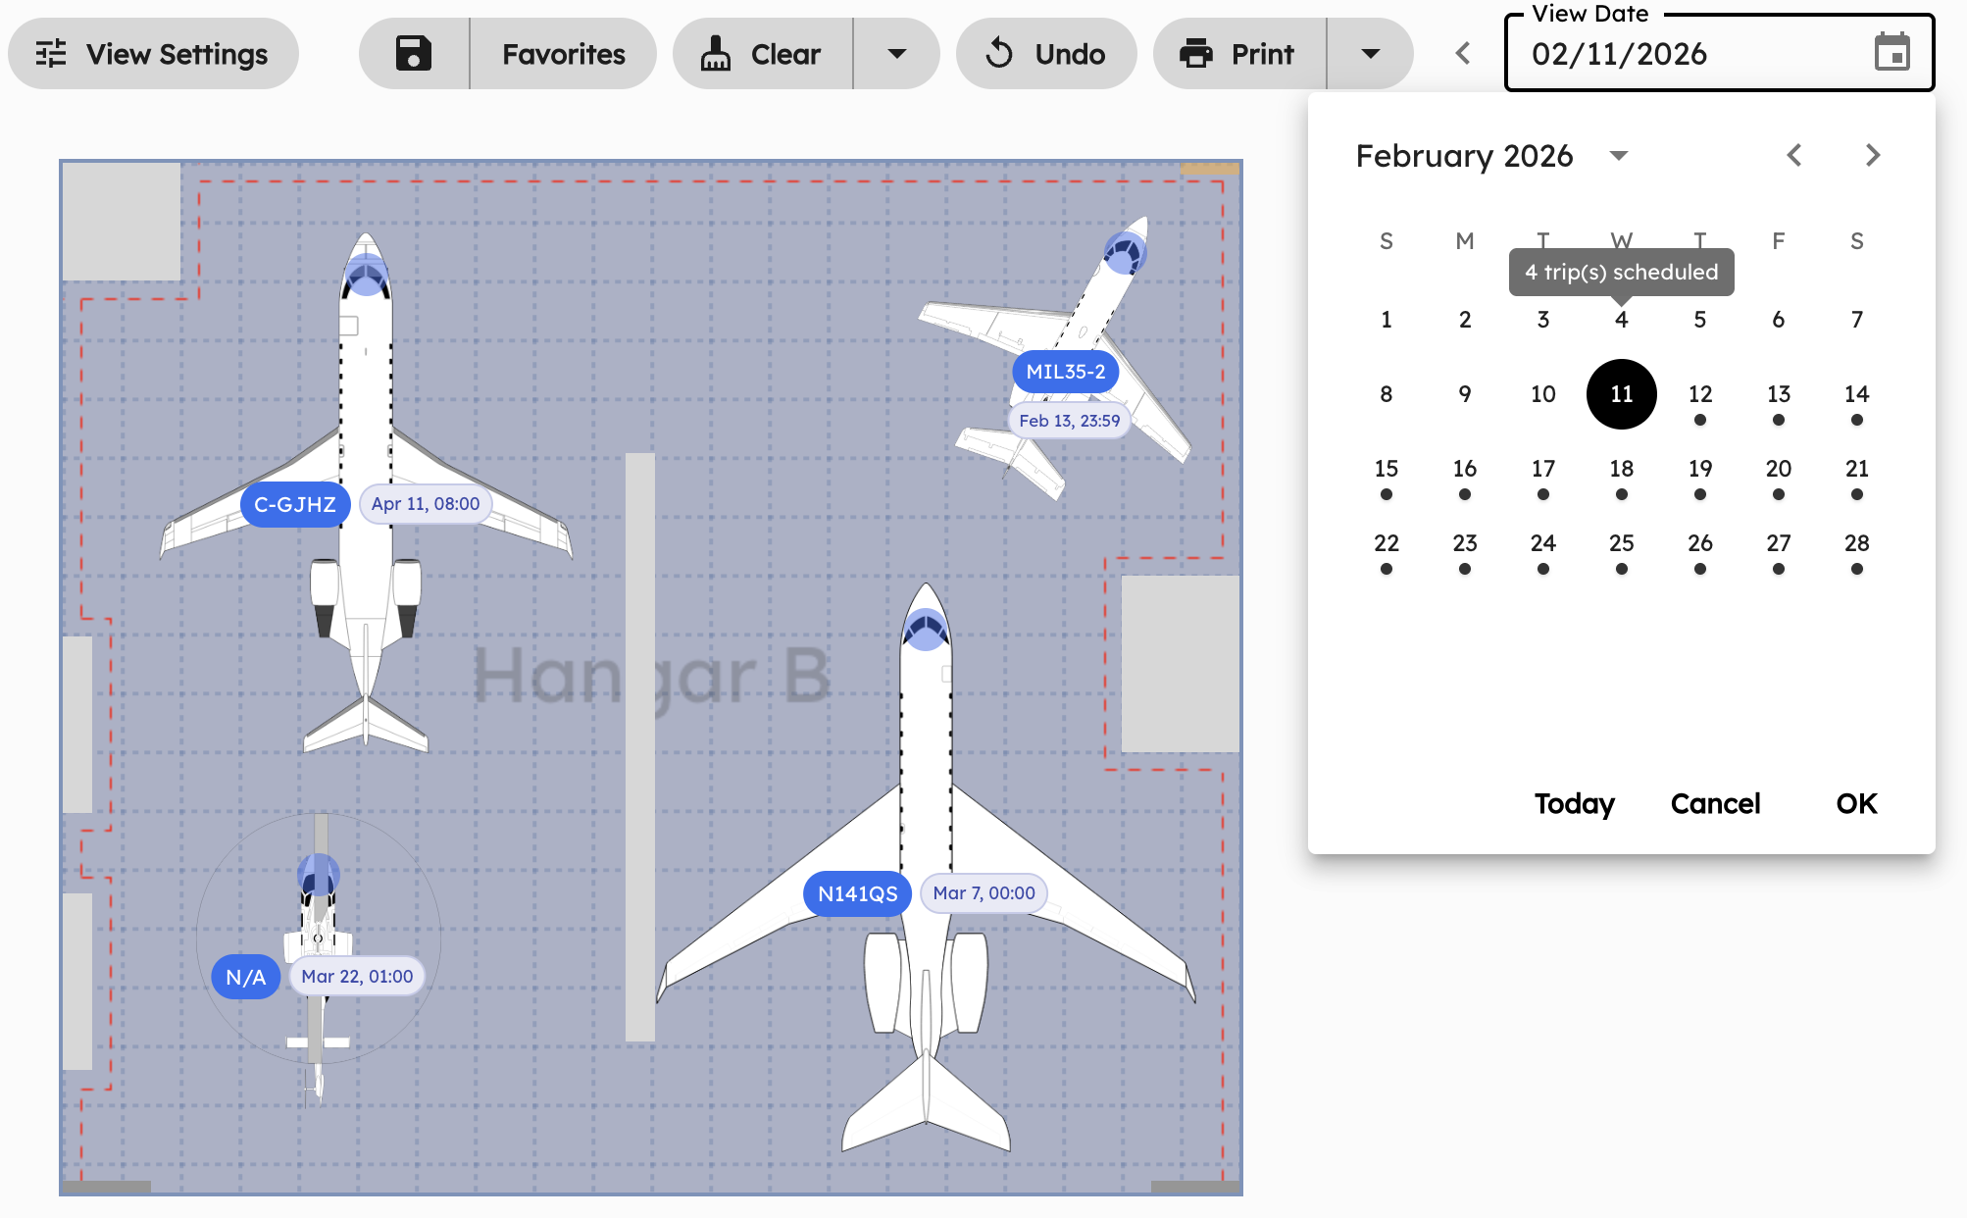
Task: Expand the Print options dropdown arrow
Action: pyautogui.click(x=1370, y=54)
